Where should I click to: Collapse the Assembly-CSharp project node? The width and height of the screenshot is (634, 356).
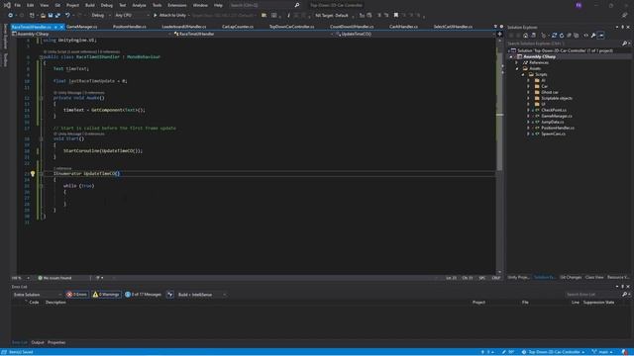tap(511, 57)
